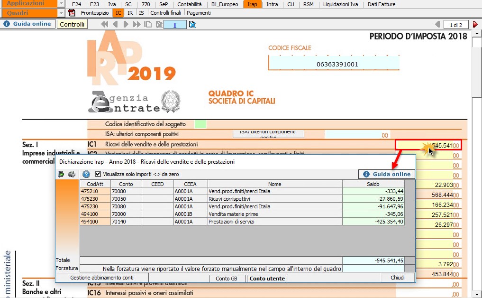The height and width of the screenshot is (298, 482).
Task: Select the Conto utente button
Action: (x=267, y=279)
